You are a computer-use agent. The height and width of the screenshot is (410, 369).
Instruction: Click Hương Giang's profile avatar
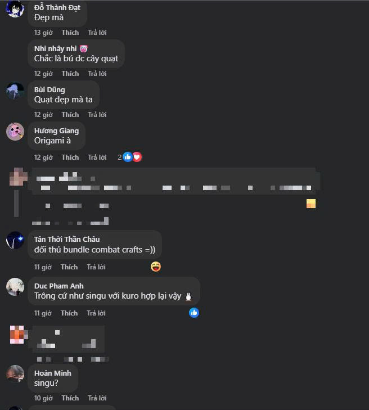(15, 132)
